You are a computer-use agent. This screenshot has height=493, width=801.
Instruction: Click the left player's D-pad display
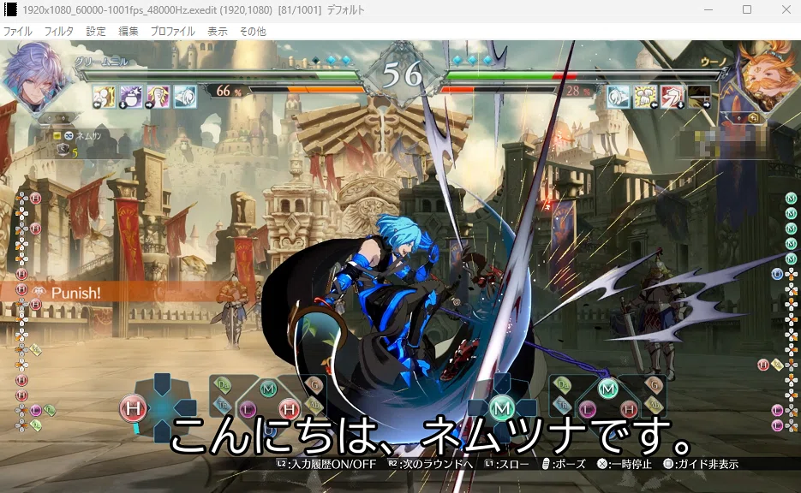(163, 407)
